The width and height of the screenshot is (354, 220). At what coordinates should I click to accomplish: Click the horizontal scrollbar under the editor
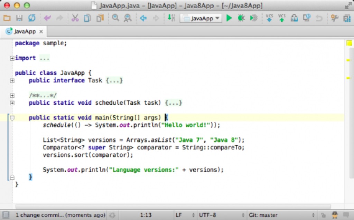(x=173, y=206)
